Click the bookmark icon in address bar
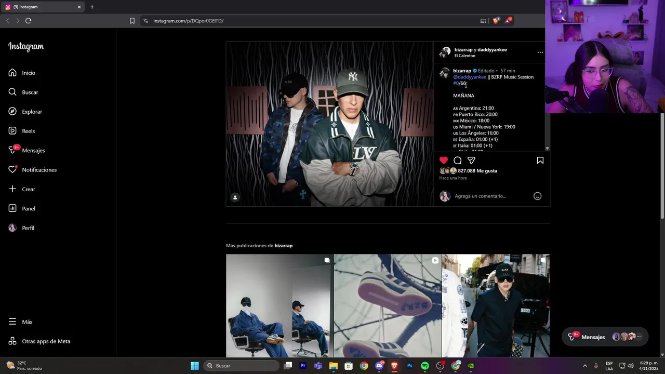 (132, 21)
